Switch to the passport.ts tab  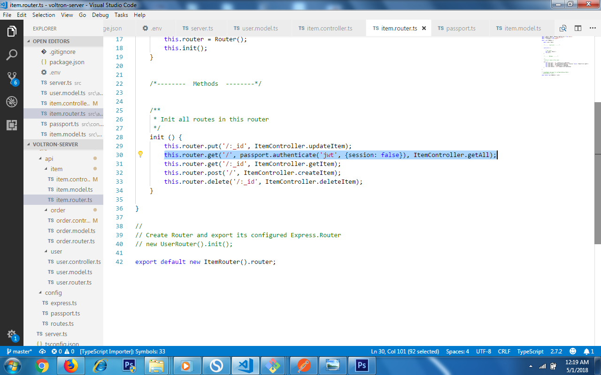pos(460,28)
